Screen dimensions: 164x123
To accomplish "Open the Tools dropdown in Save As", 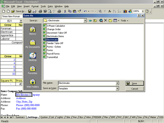I will point(124,20).
